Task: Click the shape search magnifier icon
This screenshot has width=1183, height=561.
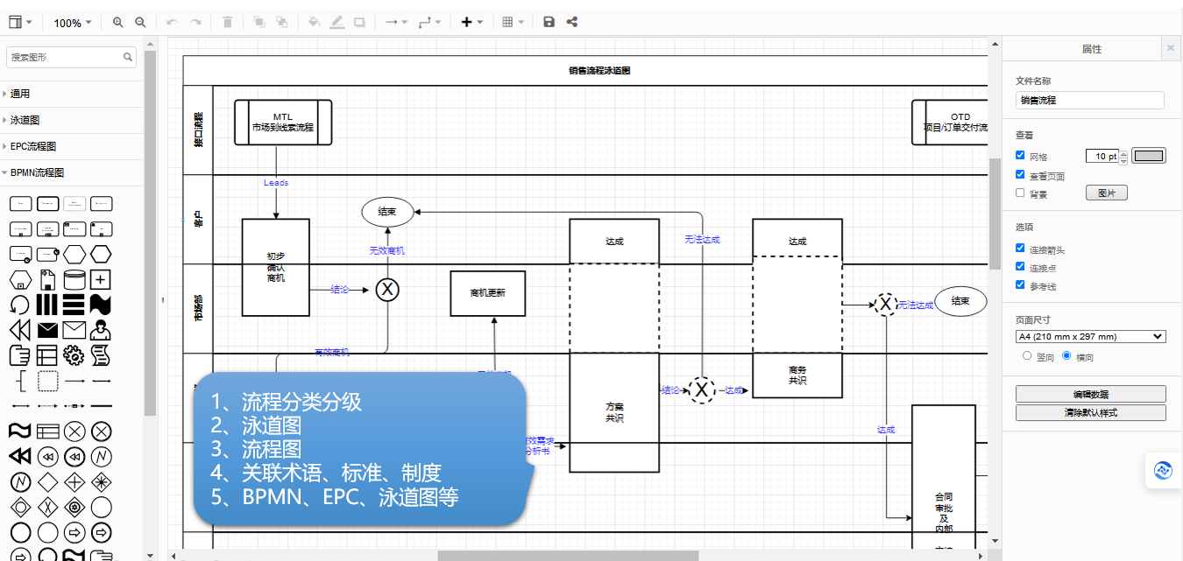Action: (128, 58)
